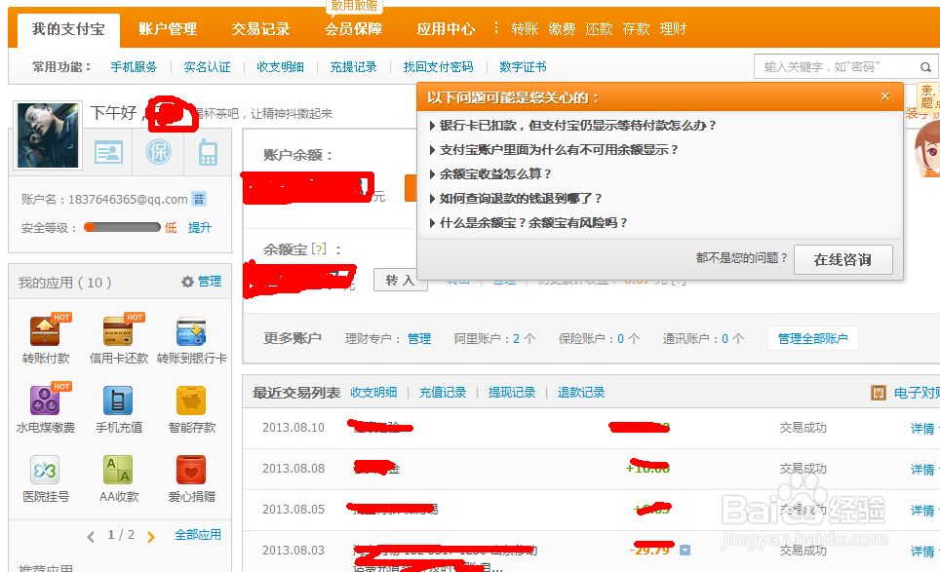
Task: Click the security level progress bar
Action: click(x=122, y=227)
